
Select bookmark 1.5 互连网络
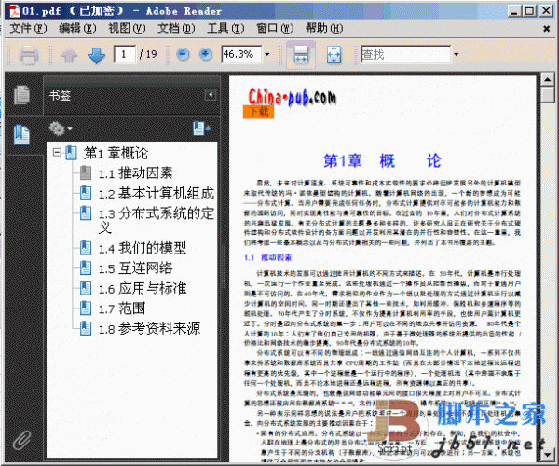coord(135,268)
